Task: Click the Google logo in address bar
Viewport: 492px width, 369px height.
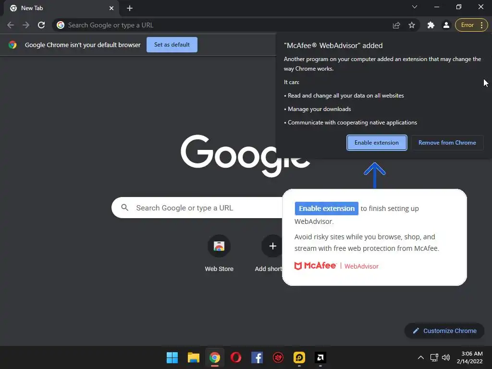Action: coord(61,25)
